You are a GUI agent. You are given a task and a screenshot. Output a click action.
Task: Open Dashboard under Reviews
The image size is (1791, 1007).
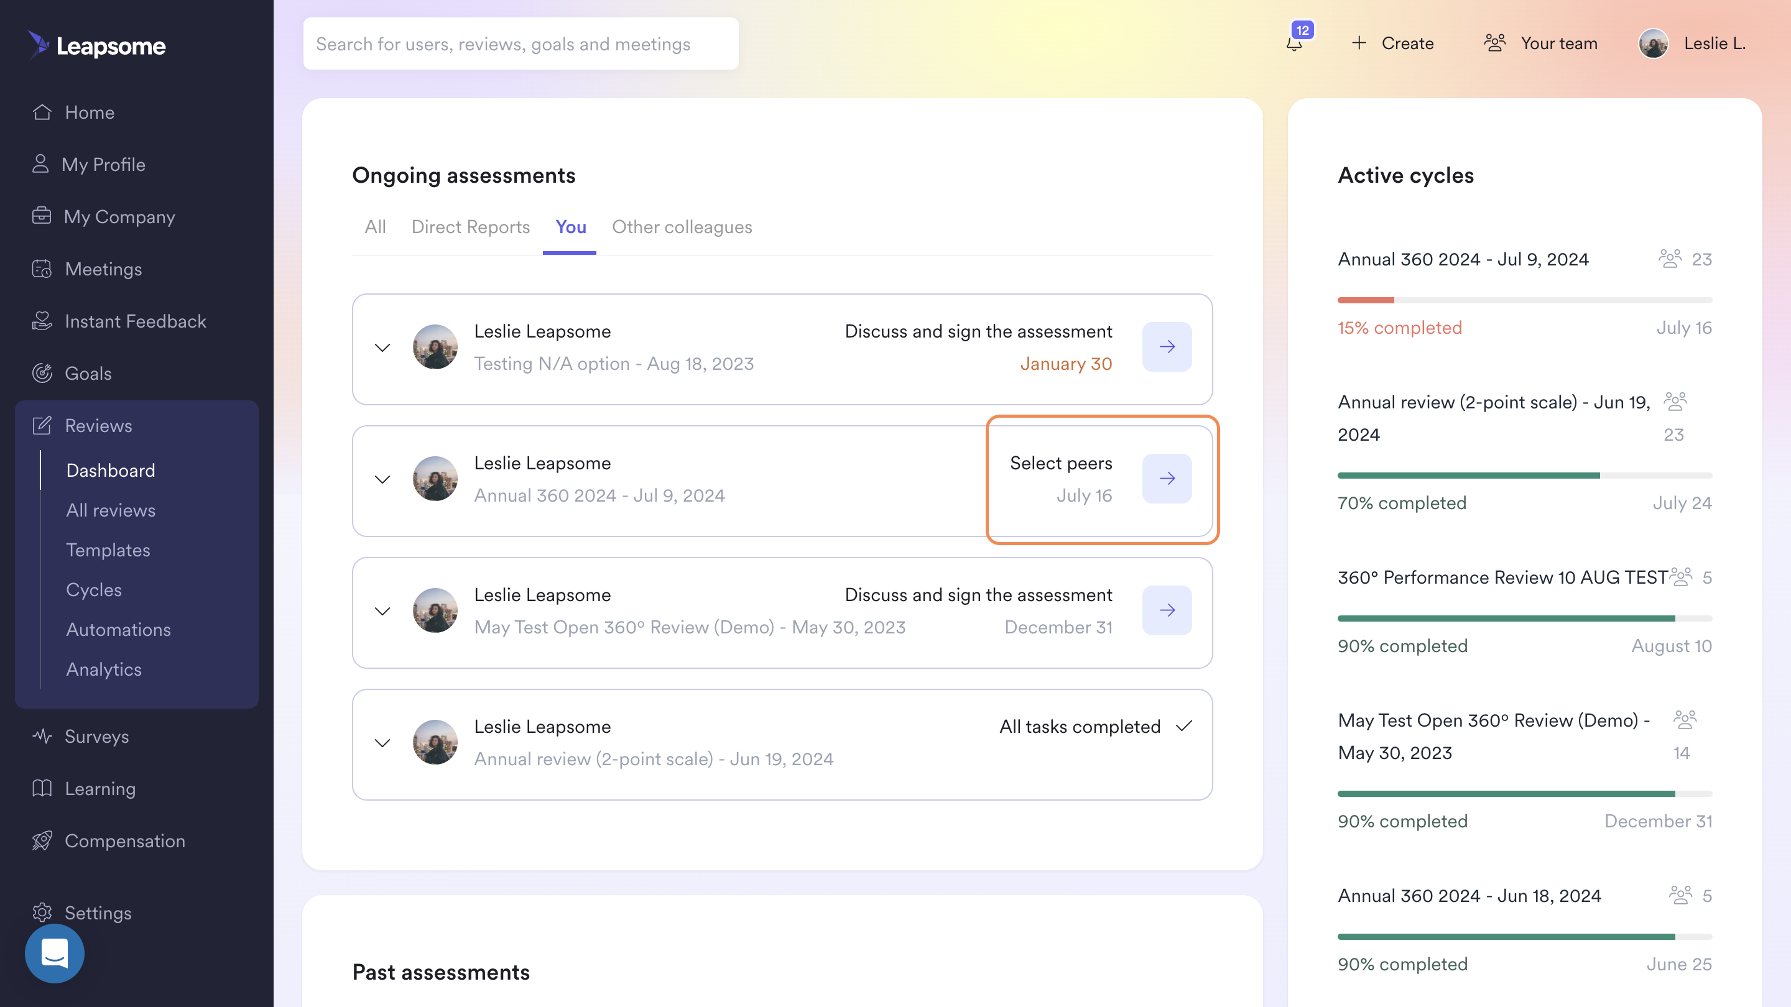click(111, 471)
